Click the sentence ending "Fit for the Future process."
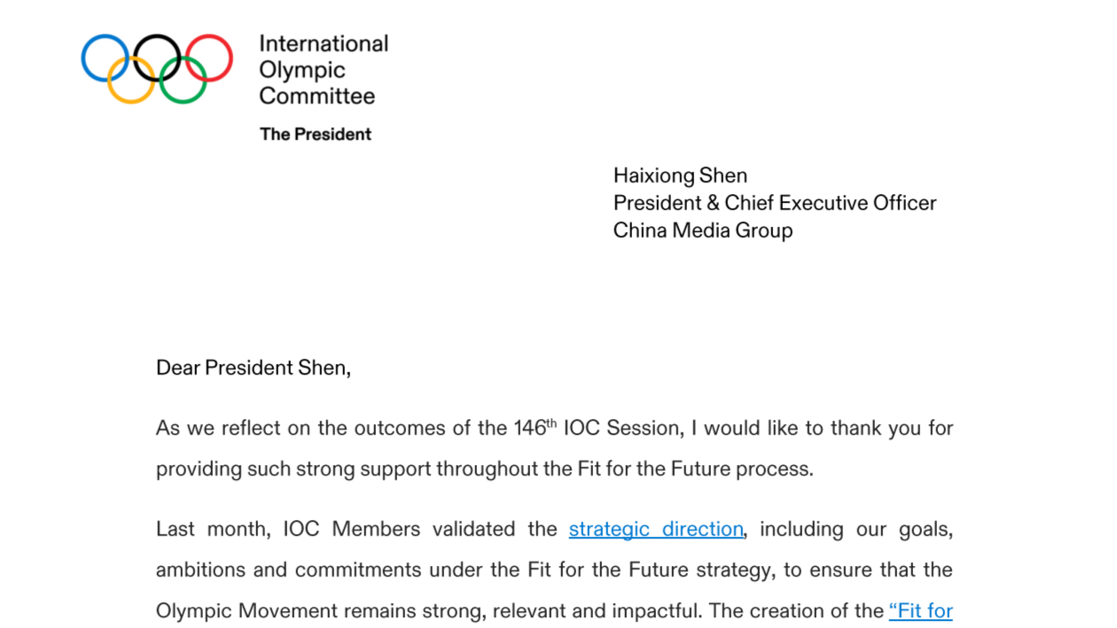Viewport: 1117px width, 628px height. (484, 469)
